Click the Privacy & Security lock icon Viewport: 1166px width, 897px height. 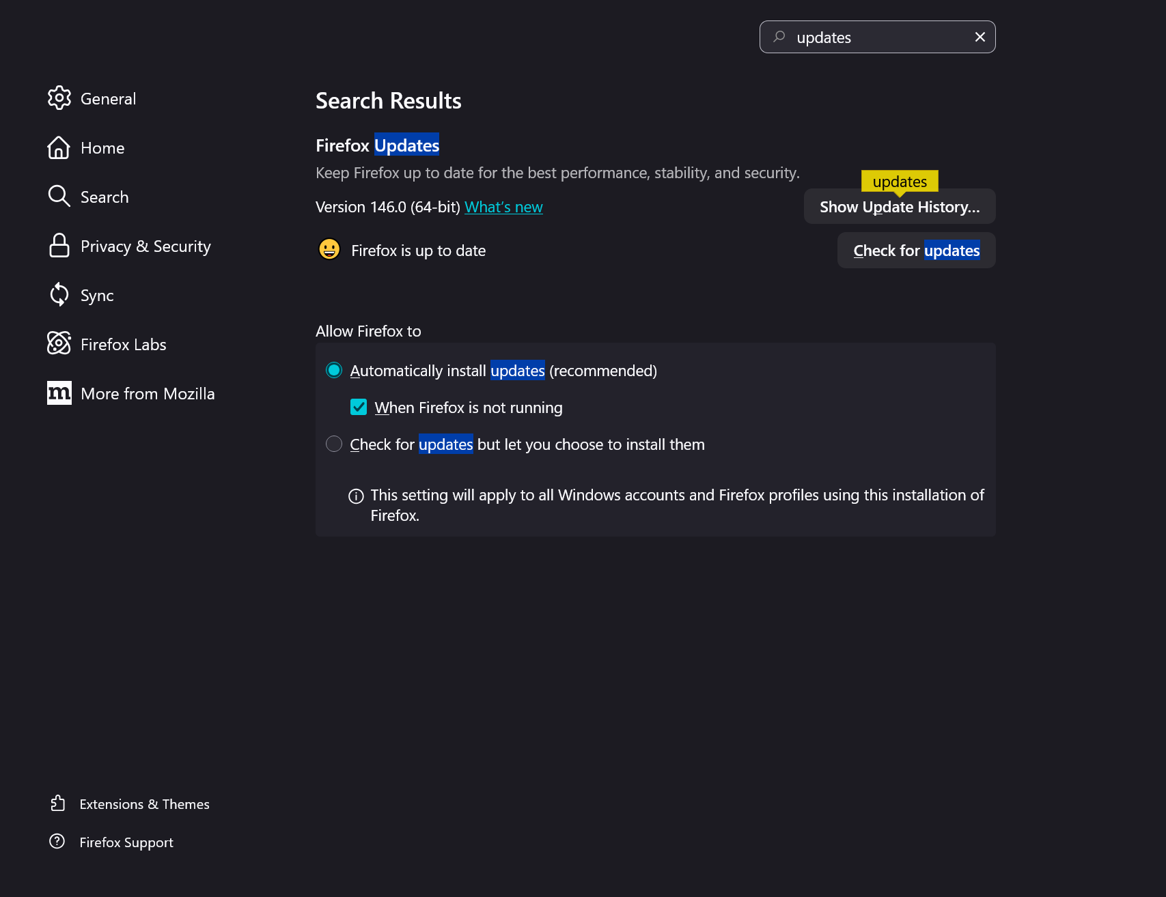click(59, 246)
